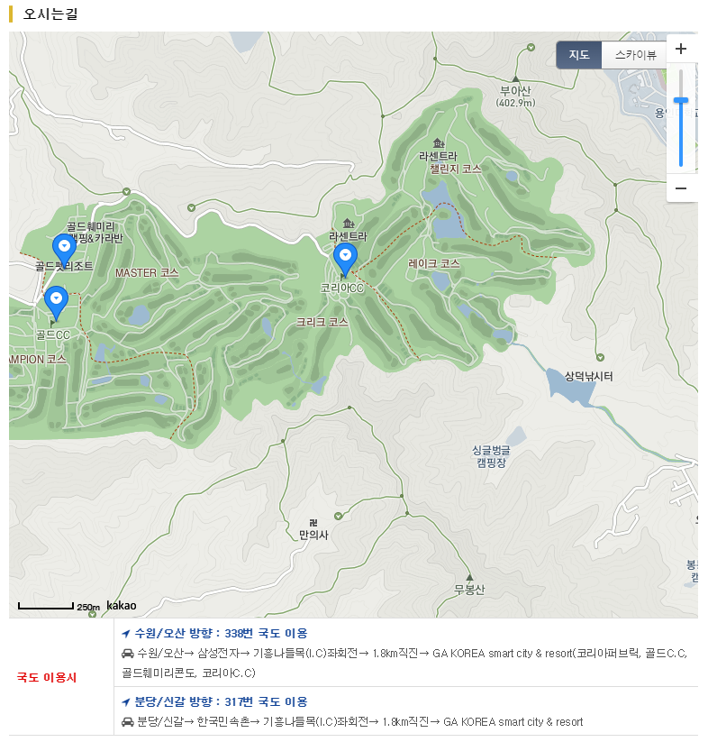
Task: Click the 부아산 mountain peak icon
Action: coord(515,78)
